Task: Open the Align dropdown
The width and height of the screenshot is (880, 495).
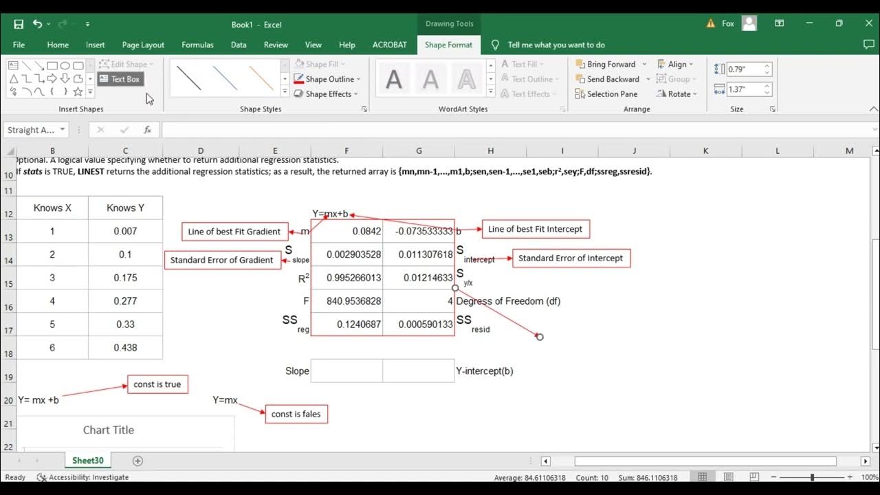Action: (675, 64)
